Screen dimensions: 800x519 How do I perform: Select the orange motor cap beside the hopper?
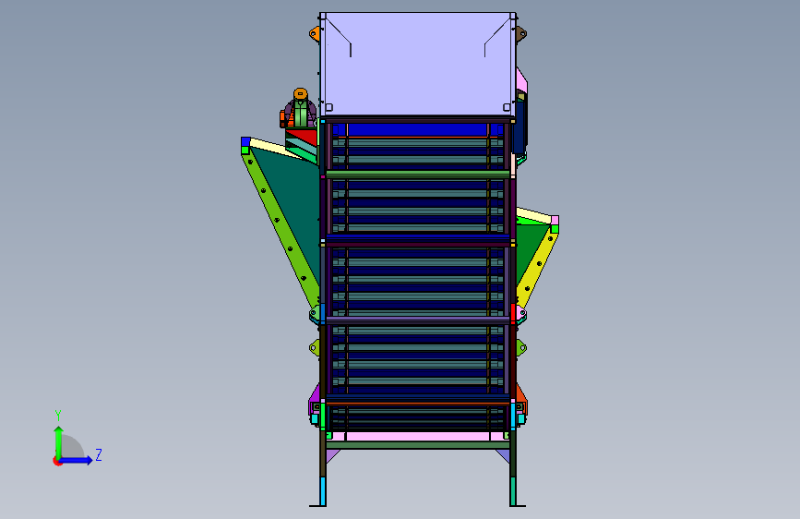301,94
